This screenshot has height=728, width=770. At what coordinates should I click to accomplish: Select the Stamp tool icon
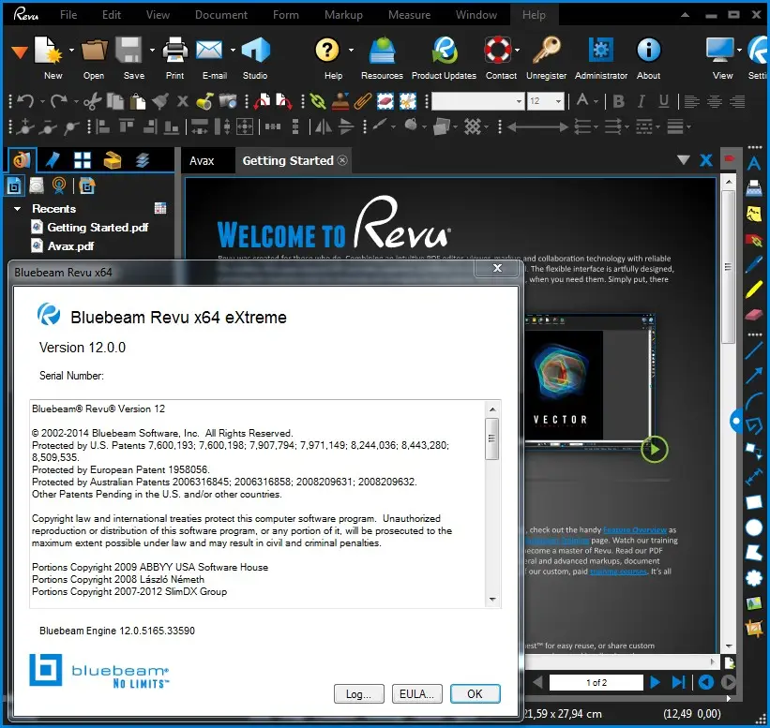(340, 101)
